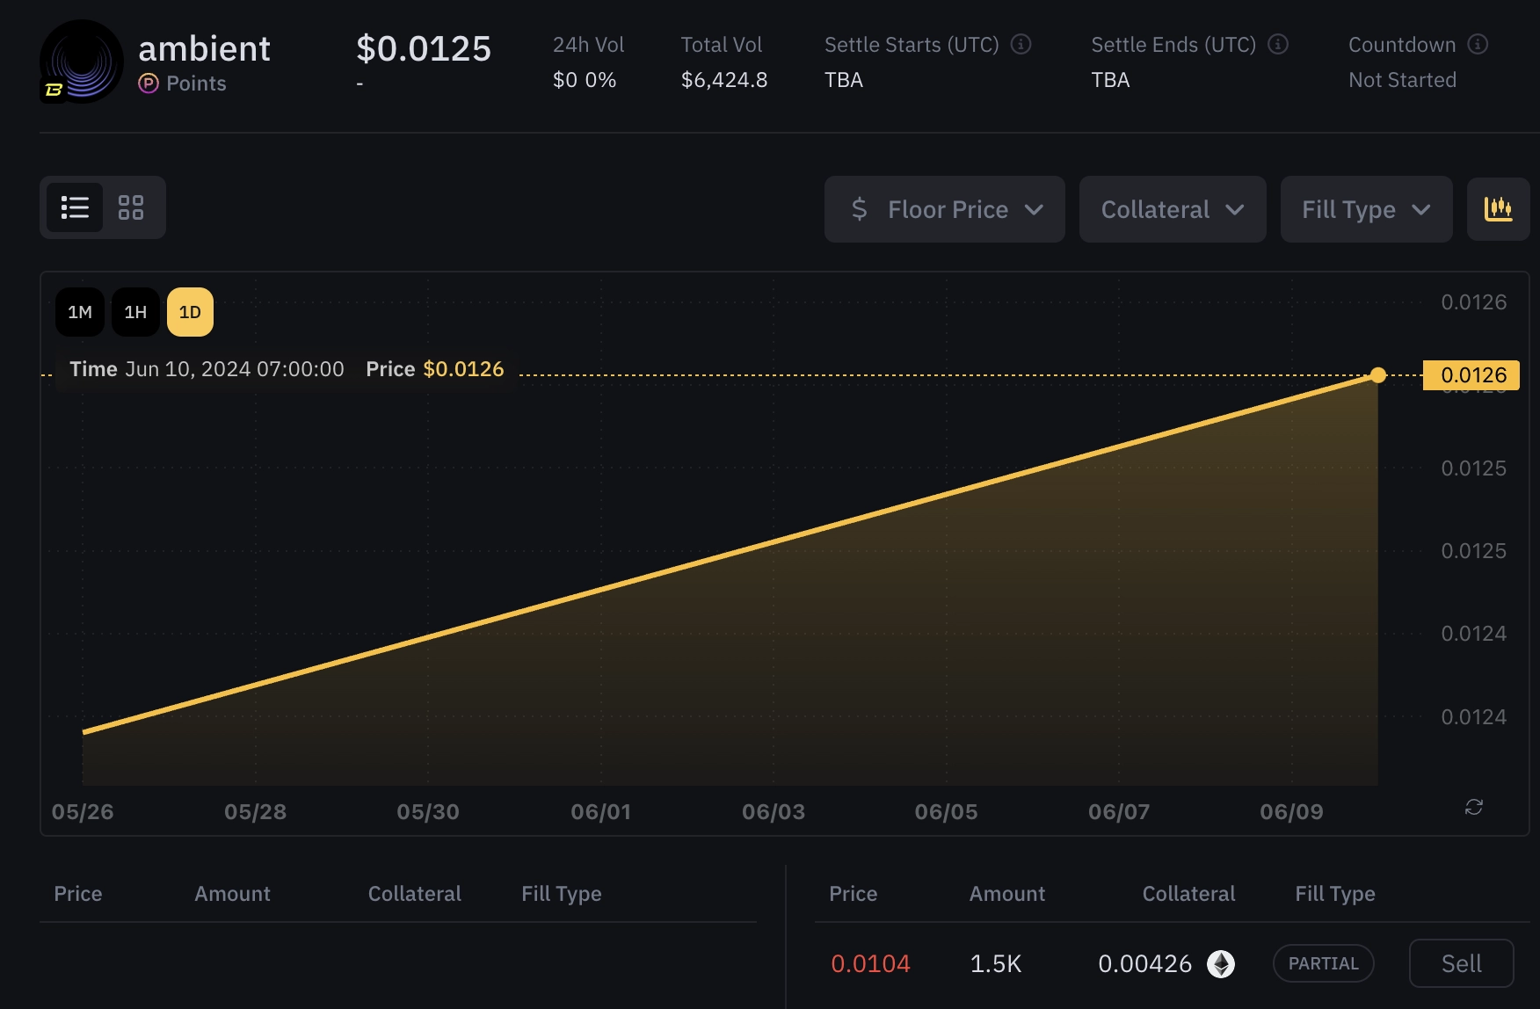Toggle the 1D chart timeframe

190,311
